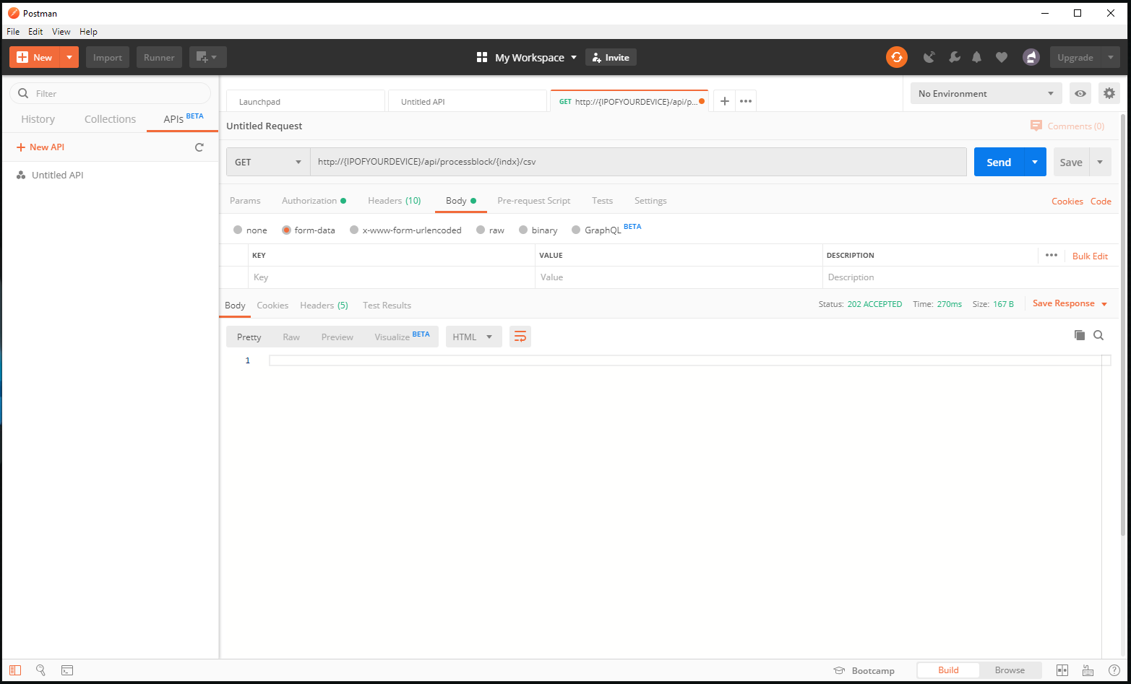Image resolution: width=1131 pixels, height=684 pixels.
Task: Open the Edit menu
Action: [35, 32]
